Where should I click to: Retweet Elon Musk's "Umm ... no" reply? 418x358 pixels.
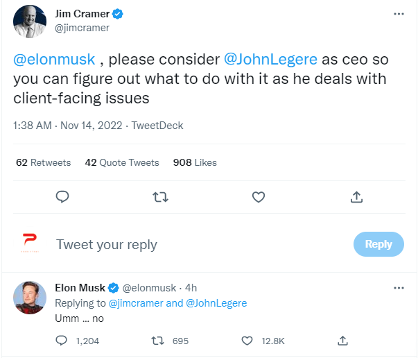coord(157,341)
